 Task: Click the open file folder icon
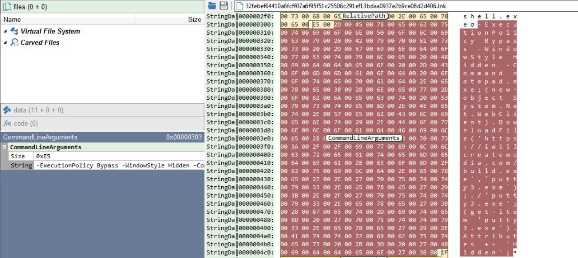(212, 6)
